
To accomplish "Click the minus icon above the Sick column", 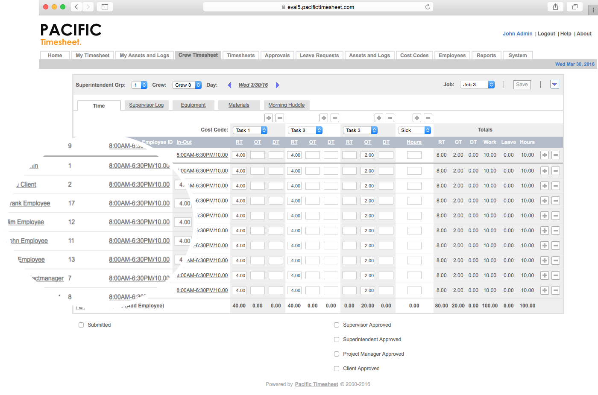I will point(428,117).
